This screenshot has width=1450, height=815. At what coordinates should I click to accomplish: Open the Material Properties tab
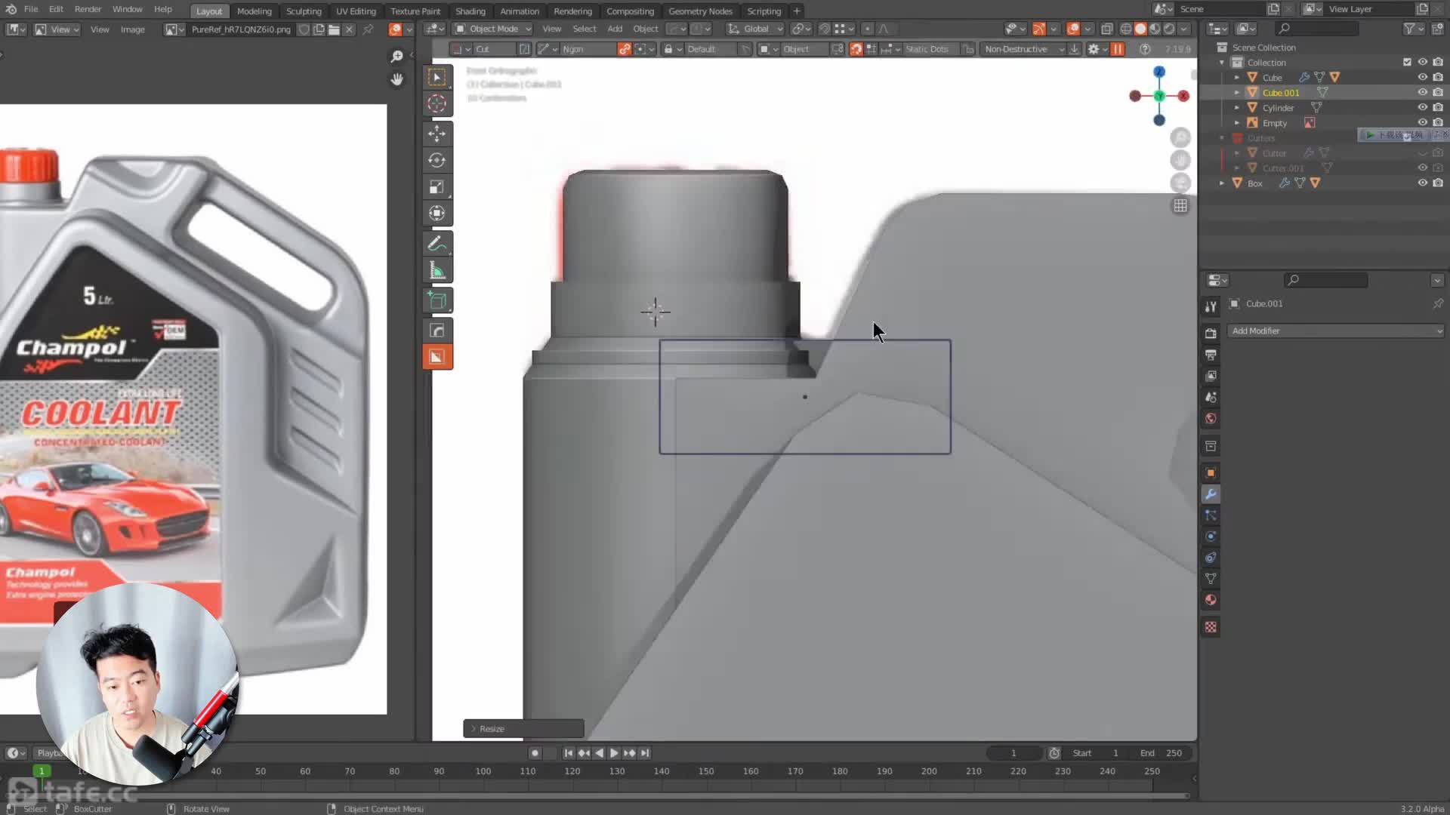pyautogui.click(x=1211, y=599)
